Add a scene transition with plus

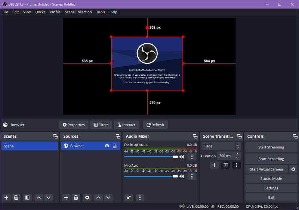214,165
